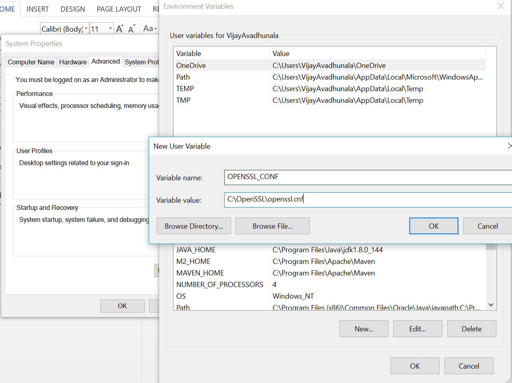Select the Computer Name tab
Screen dimensions: 512x383
(x=31, y=62)
